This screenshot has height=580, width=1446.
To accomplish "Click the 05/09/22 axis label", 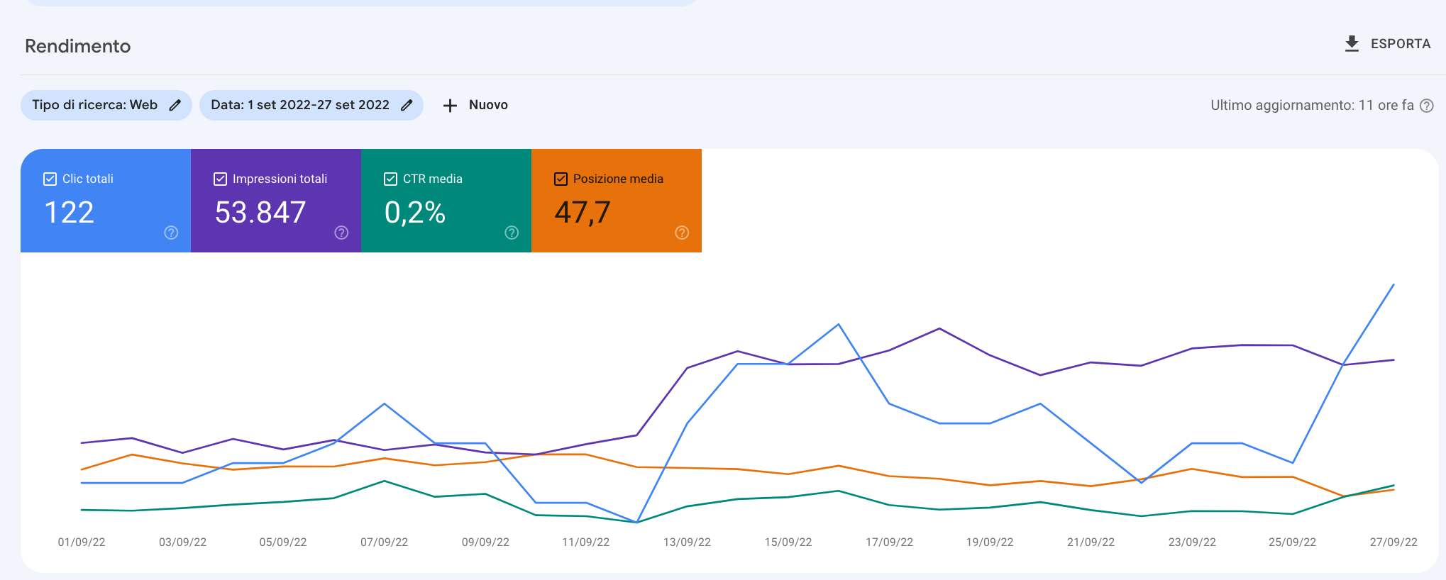I will coord(283,542).
